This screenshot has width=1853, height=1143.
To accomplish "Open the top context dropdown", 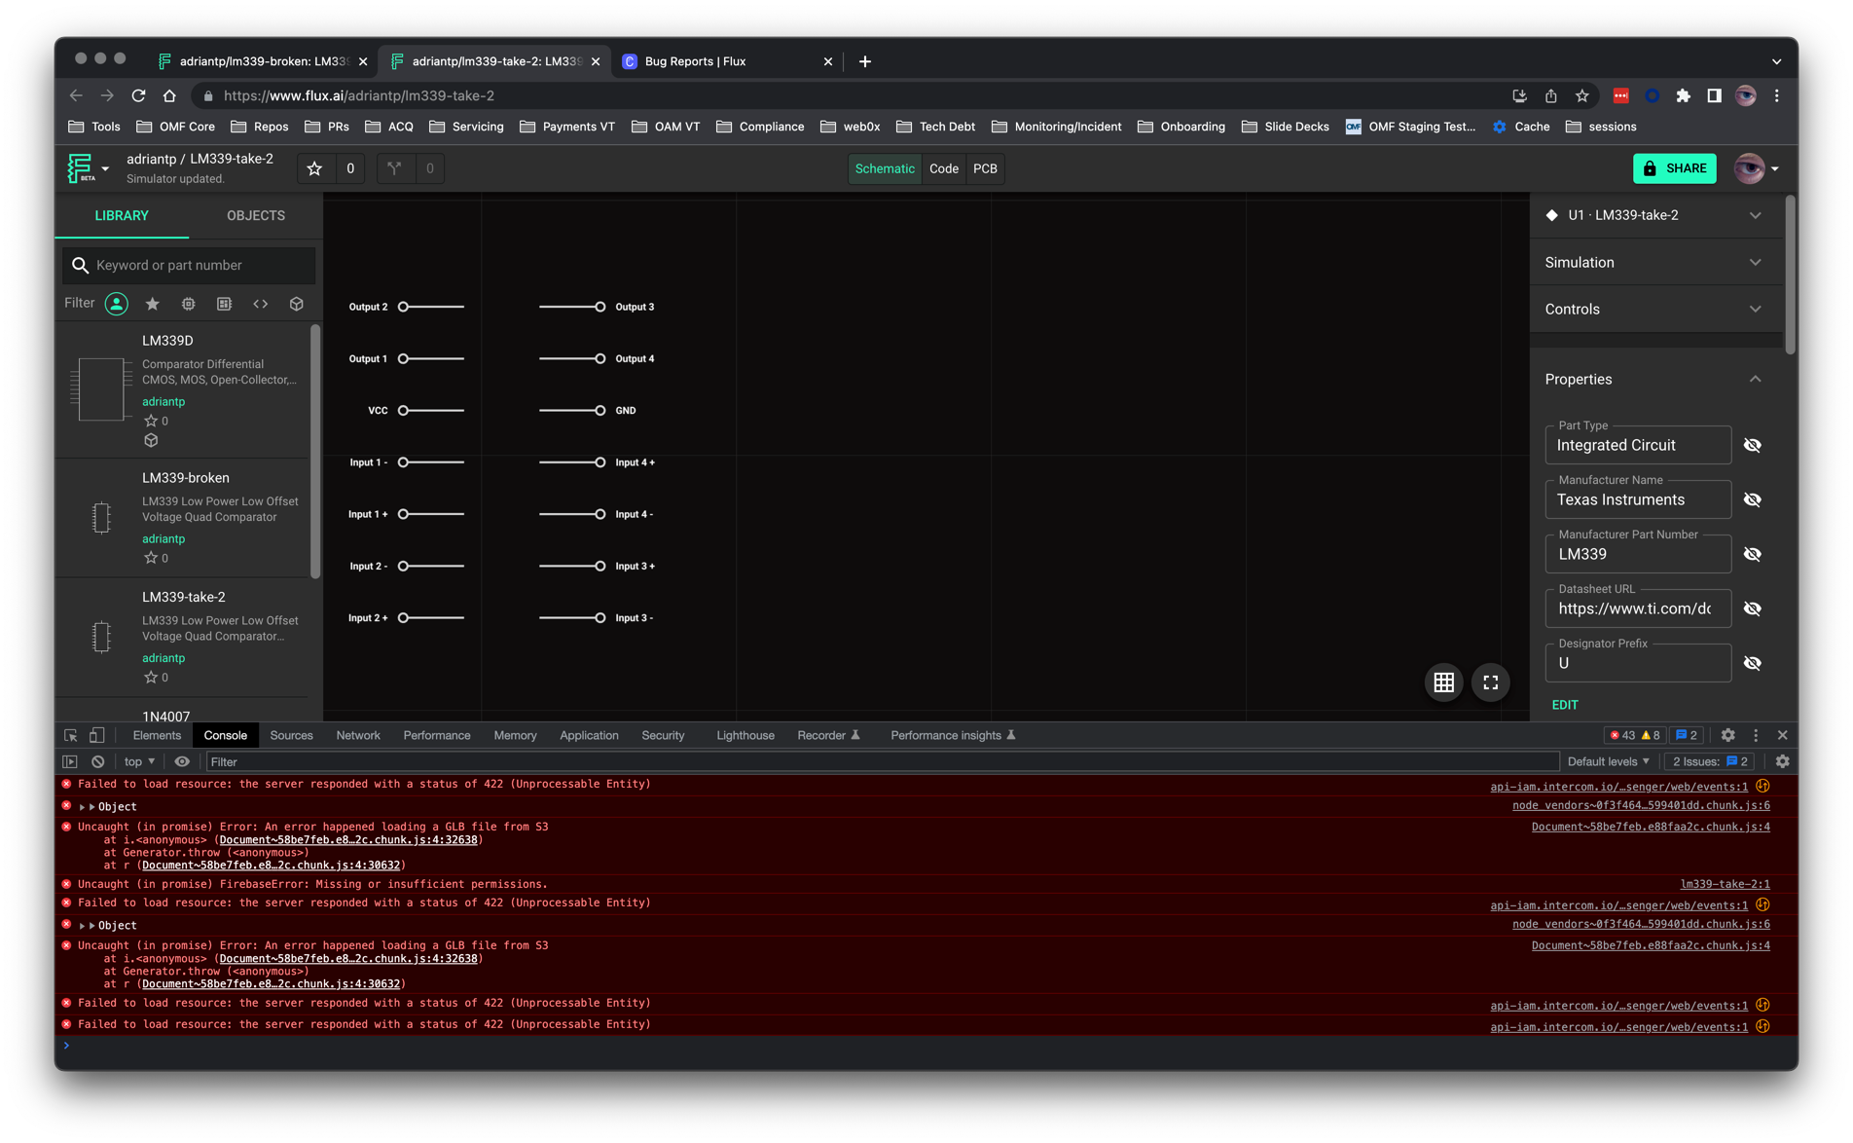I will (x=139, y=761).
